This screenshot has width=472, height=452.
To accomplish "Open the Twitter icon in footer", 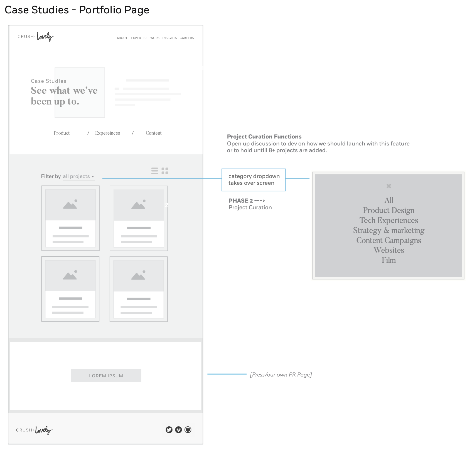I will click(x=169, y=430).
